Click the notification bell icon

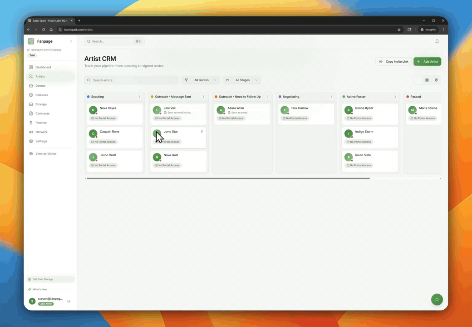pos(437,41)
